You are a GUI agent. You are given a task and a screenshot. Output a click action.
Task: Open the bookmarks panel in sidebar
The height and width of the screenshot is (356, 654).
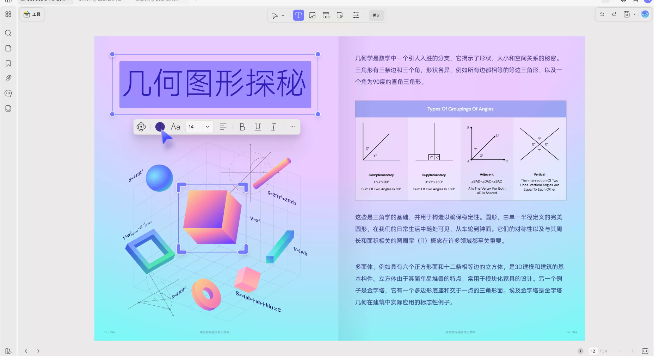(8, 63)
